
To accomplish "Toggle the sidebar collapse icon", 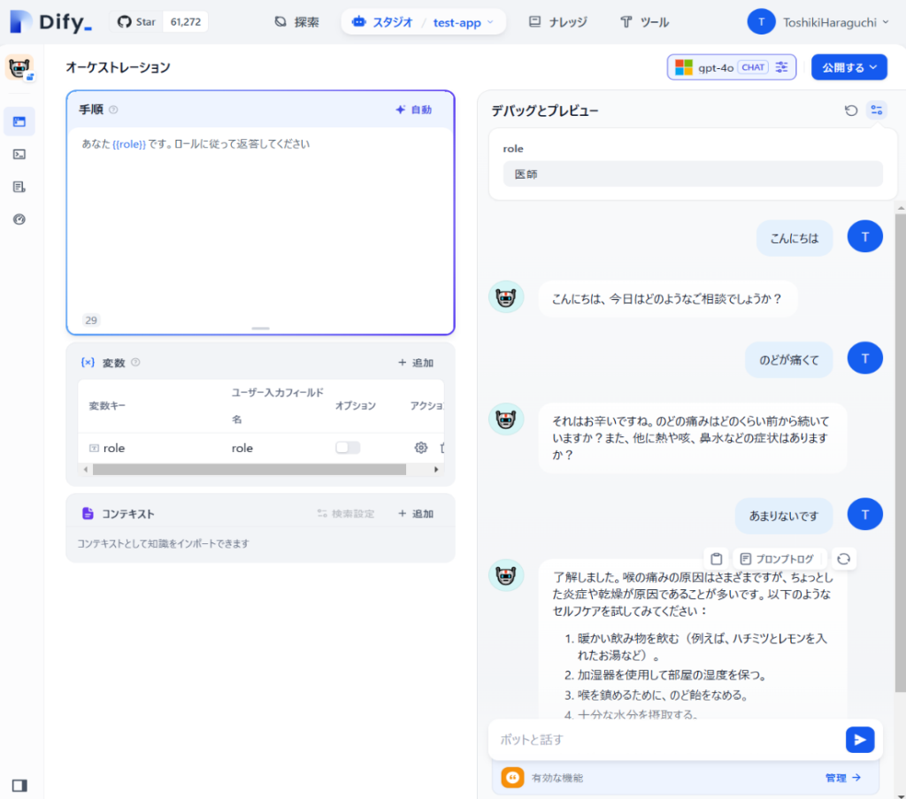I will tap(19, 785).
